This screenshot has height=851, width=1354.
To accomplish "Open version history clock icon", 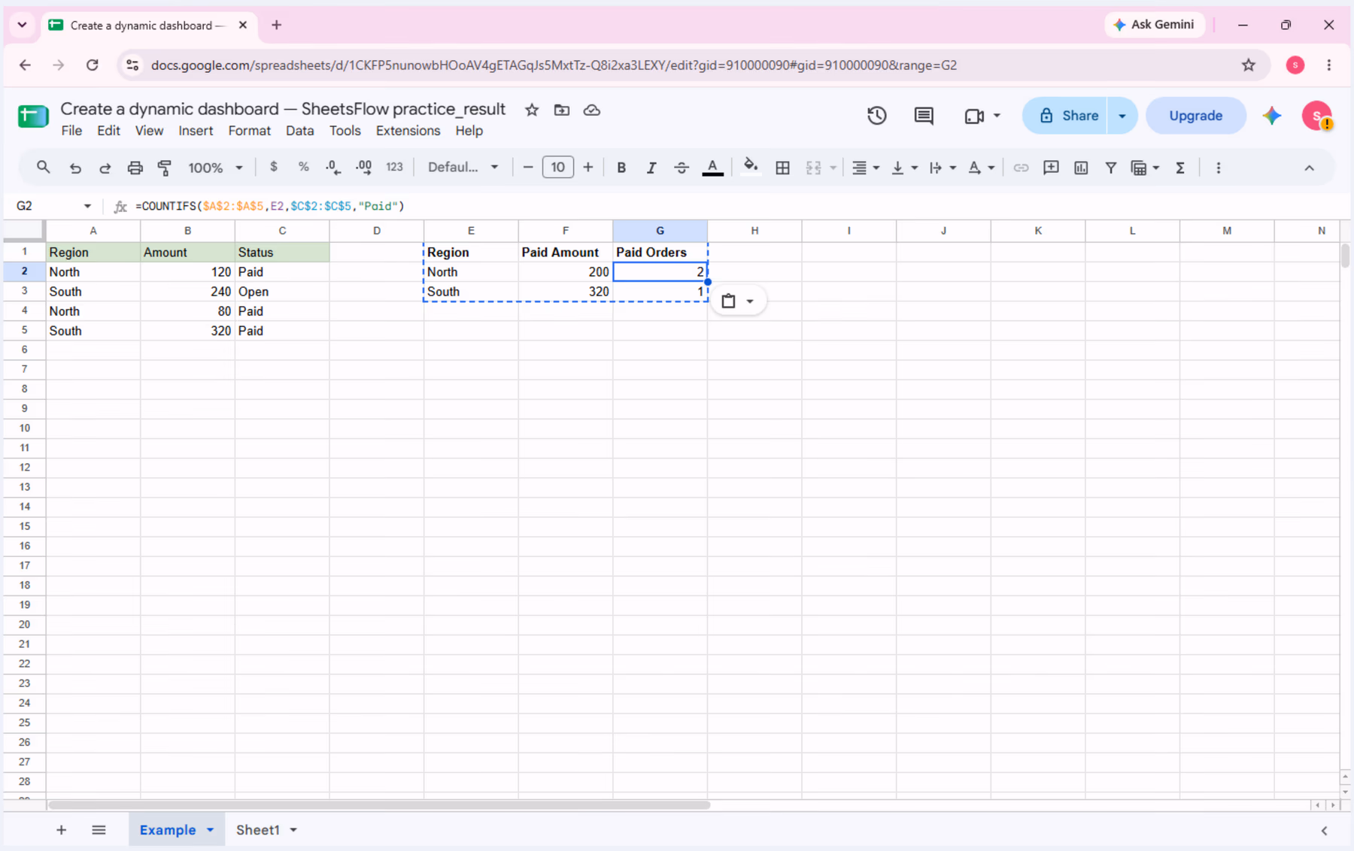I will (x=876, y=116).
